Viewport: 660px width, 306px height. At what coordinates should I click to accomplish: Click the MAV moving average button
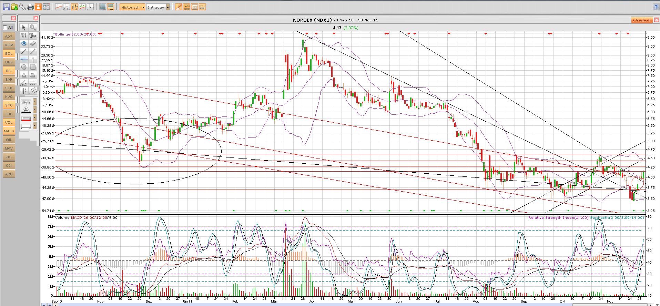(x=9, y=148)
